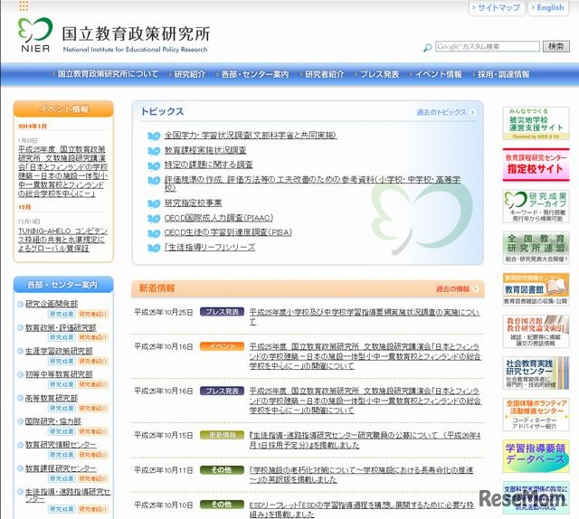
Task: Click butterfly bullet beside 研究指定校事業
Action: [x=154, y=203]
